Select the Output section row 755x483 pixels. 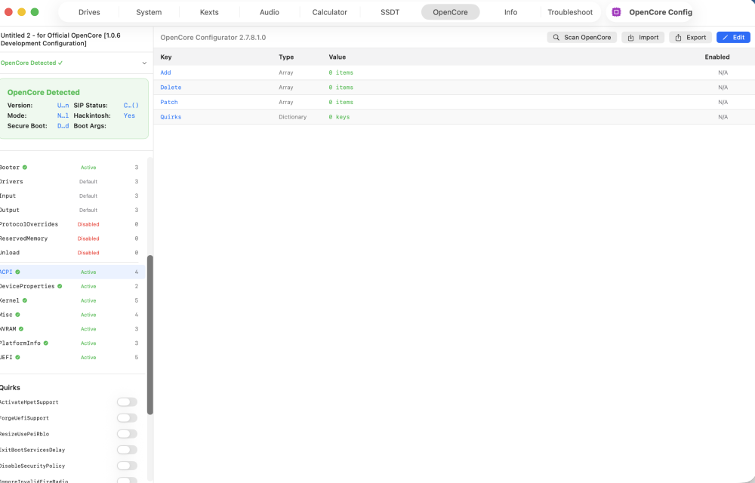tap(71, 211)
